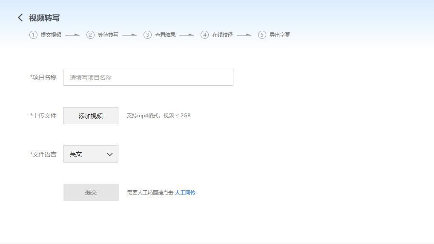Click the 添加视频 upload button
434x244 pixels.
[x=91, y=116]
